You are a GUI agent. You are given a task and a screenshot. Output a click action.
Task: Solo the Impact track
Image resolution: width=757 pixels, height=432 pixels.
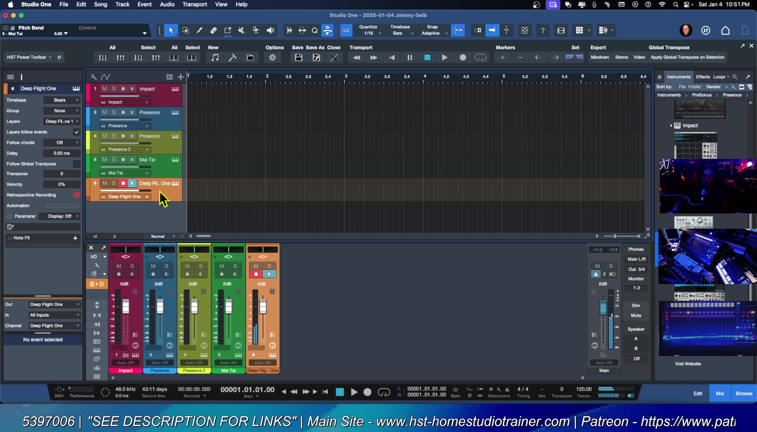tap(113, 88)
